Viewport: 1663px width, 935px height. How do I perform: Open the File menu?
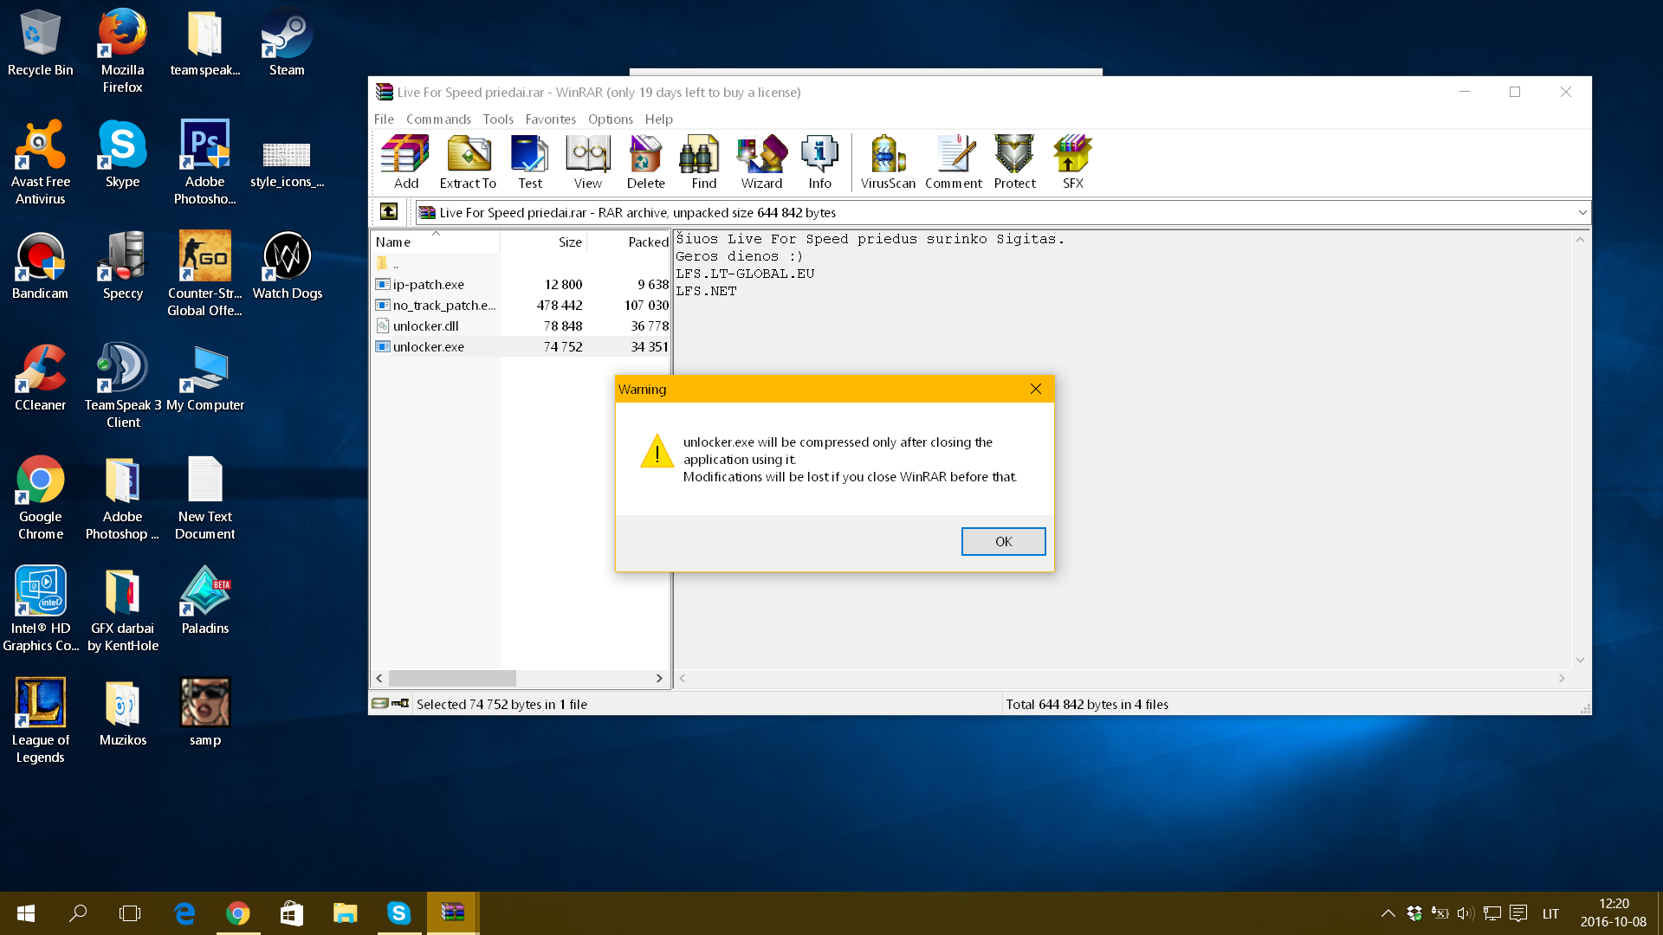pos(384,119)
